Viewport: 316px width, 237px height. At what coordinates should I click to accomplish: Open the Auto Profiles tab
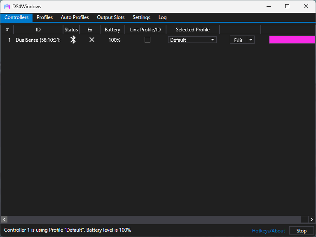click(x=75, y=17)
